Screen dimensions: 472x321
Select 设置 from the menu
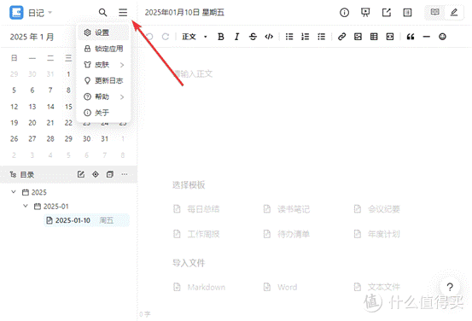pos(103,32)
